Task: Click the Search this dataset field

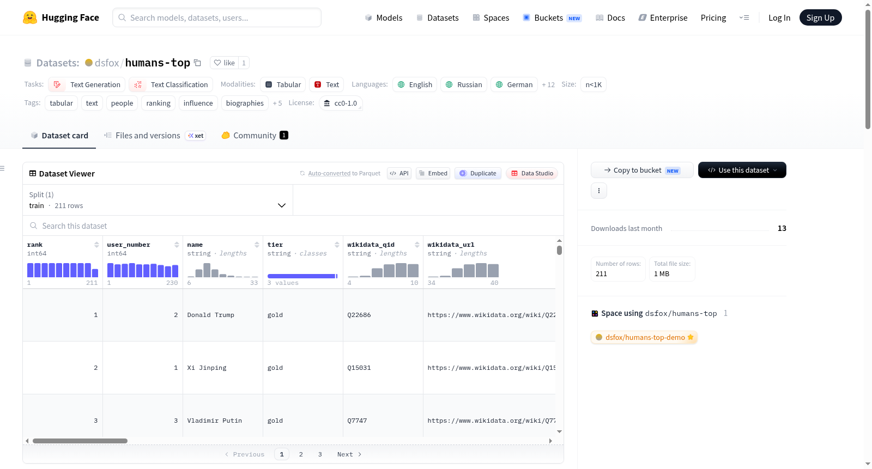Action: 293,226
